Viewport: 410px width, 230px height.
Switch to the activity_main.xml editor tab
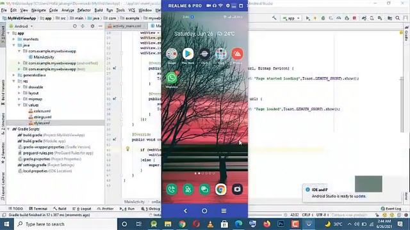pos(126,26)
